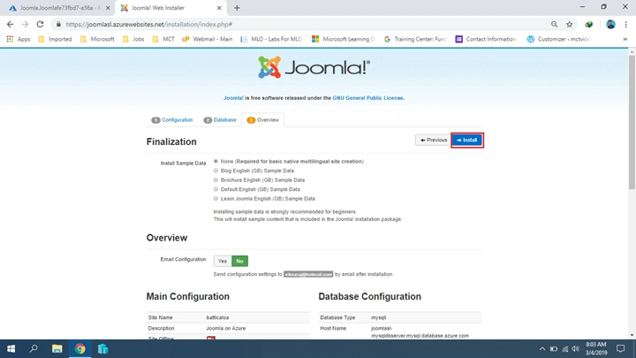The height and width of the screenshot is (358, 636).
Task: Click the battery tray icon
Action: pyautogui.click(x=554, y=348)
